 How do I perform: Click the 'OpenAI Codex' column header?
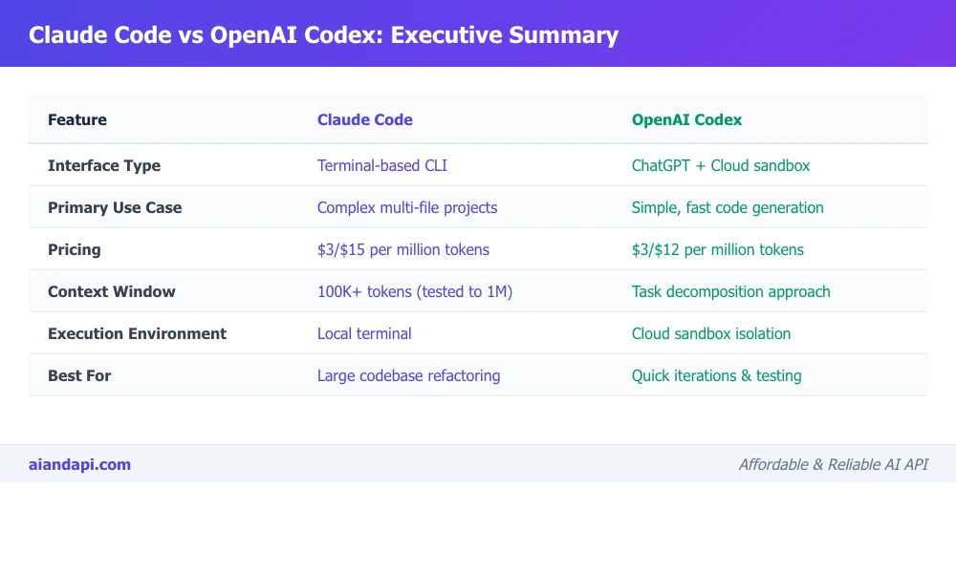click(686, 120)
